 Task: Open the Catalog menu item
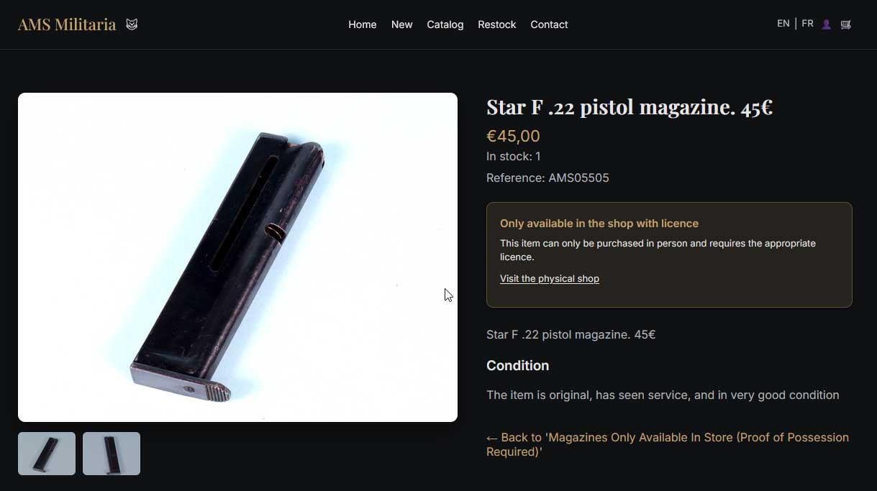pos(445,24)
